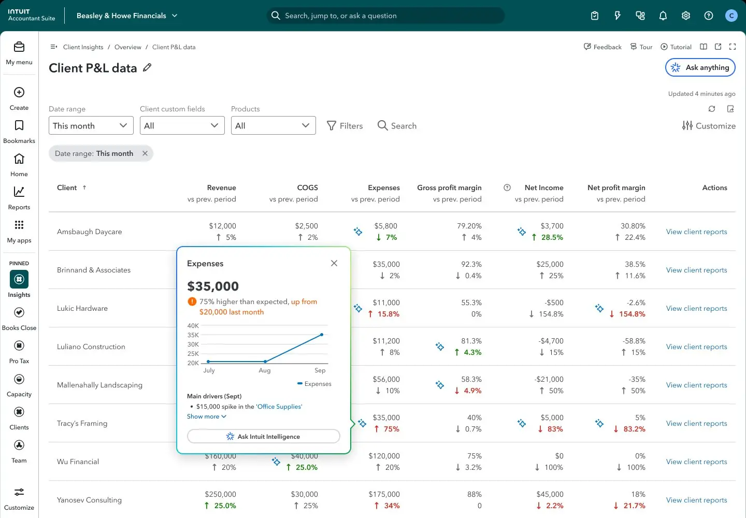Click the Ask anything button
This screenshot has width=746, height=518.
click(700, 67)
